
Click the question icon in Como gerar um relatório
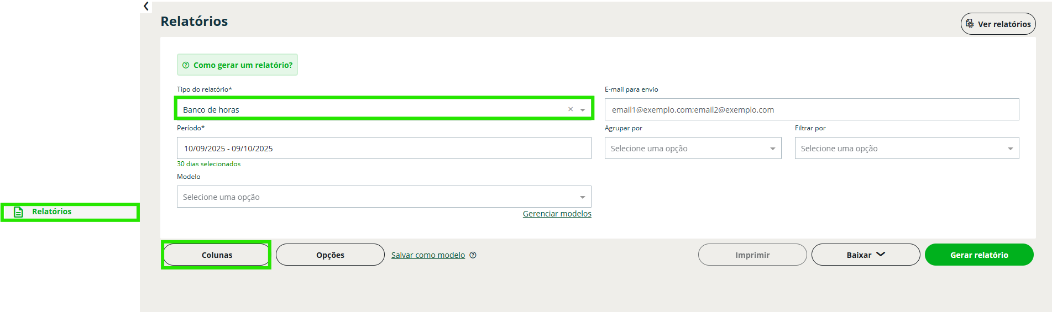(186, 65)
